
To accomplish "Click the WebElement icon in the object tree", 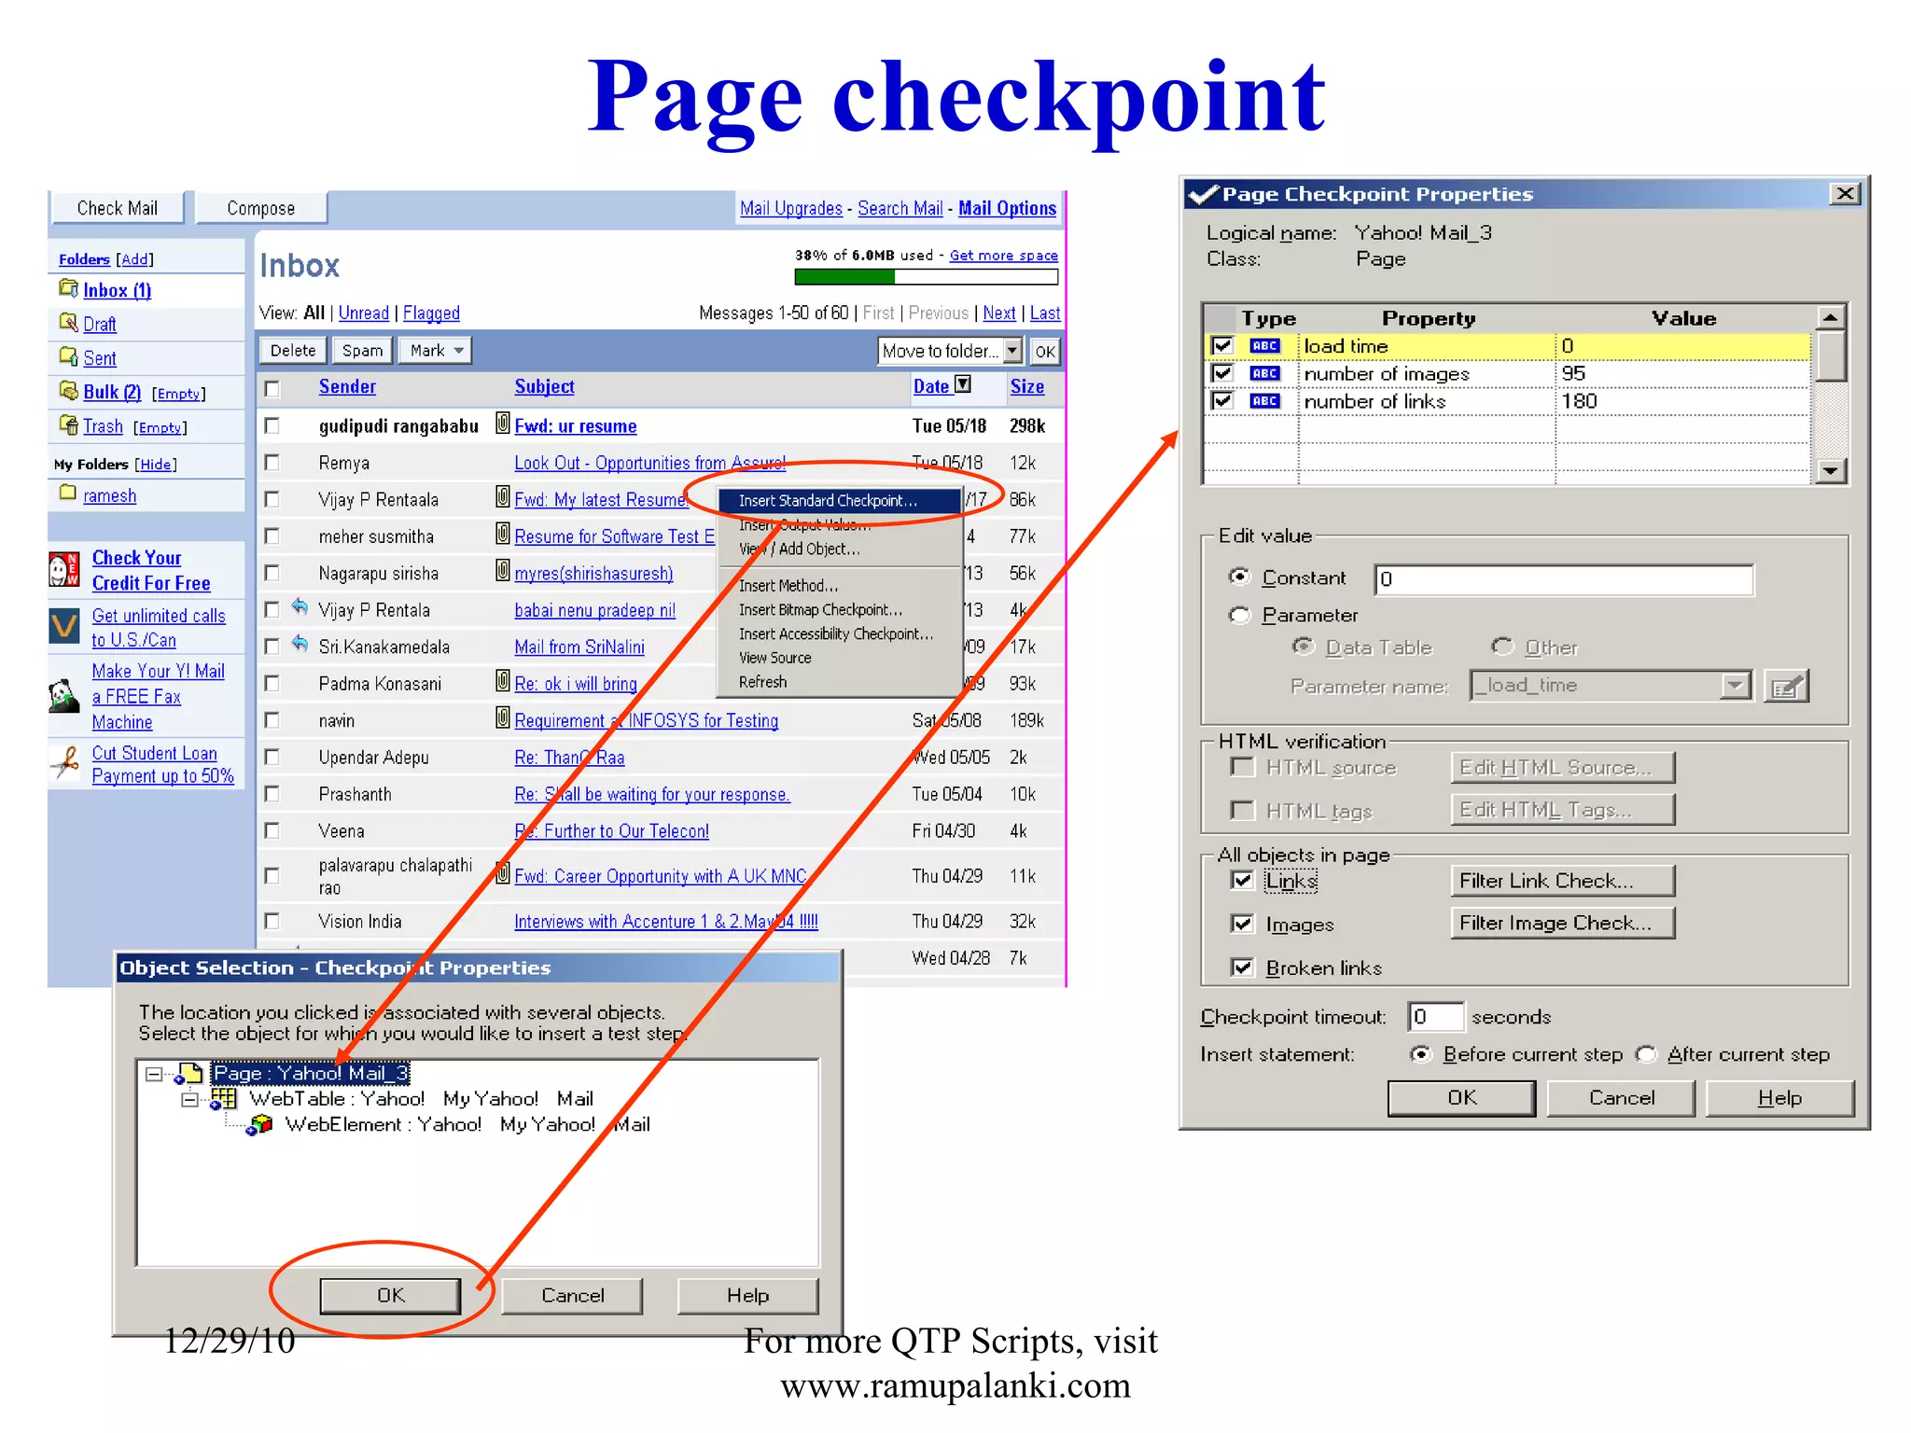I will [259, 1125].
